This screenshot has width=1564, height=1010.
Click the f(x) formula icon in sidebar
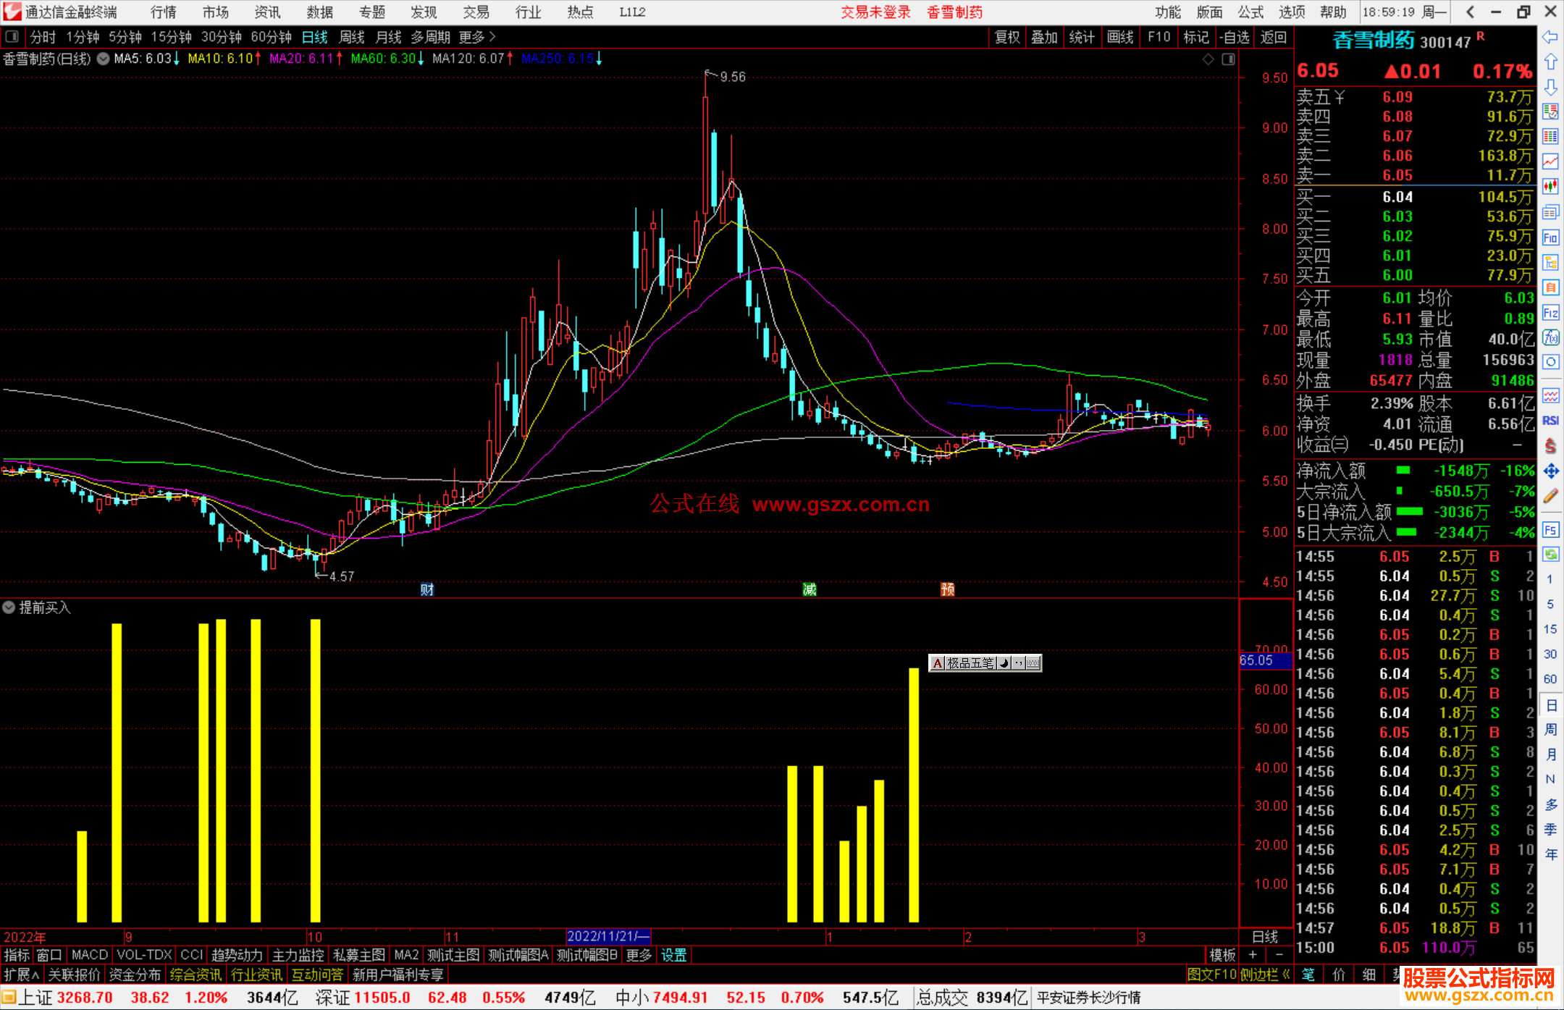[1550, 338]
